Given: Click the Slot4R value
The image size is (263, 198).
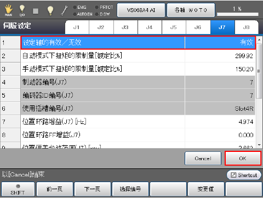Looking at the screenshot, I should [x=244, y=109].
